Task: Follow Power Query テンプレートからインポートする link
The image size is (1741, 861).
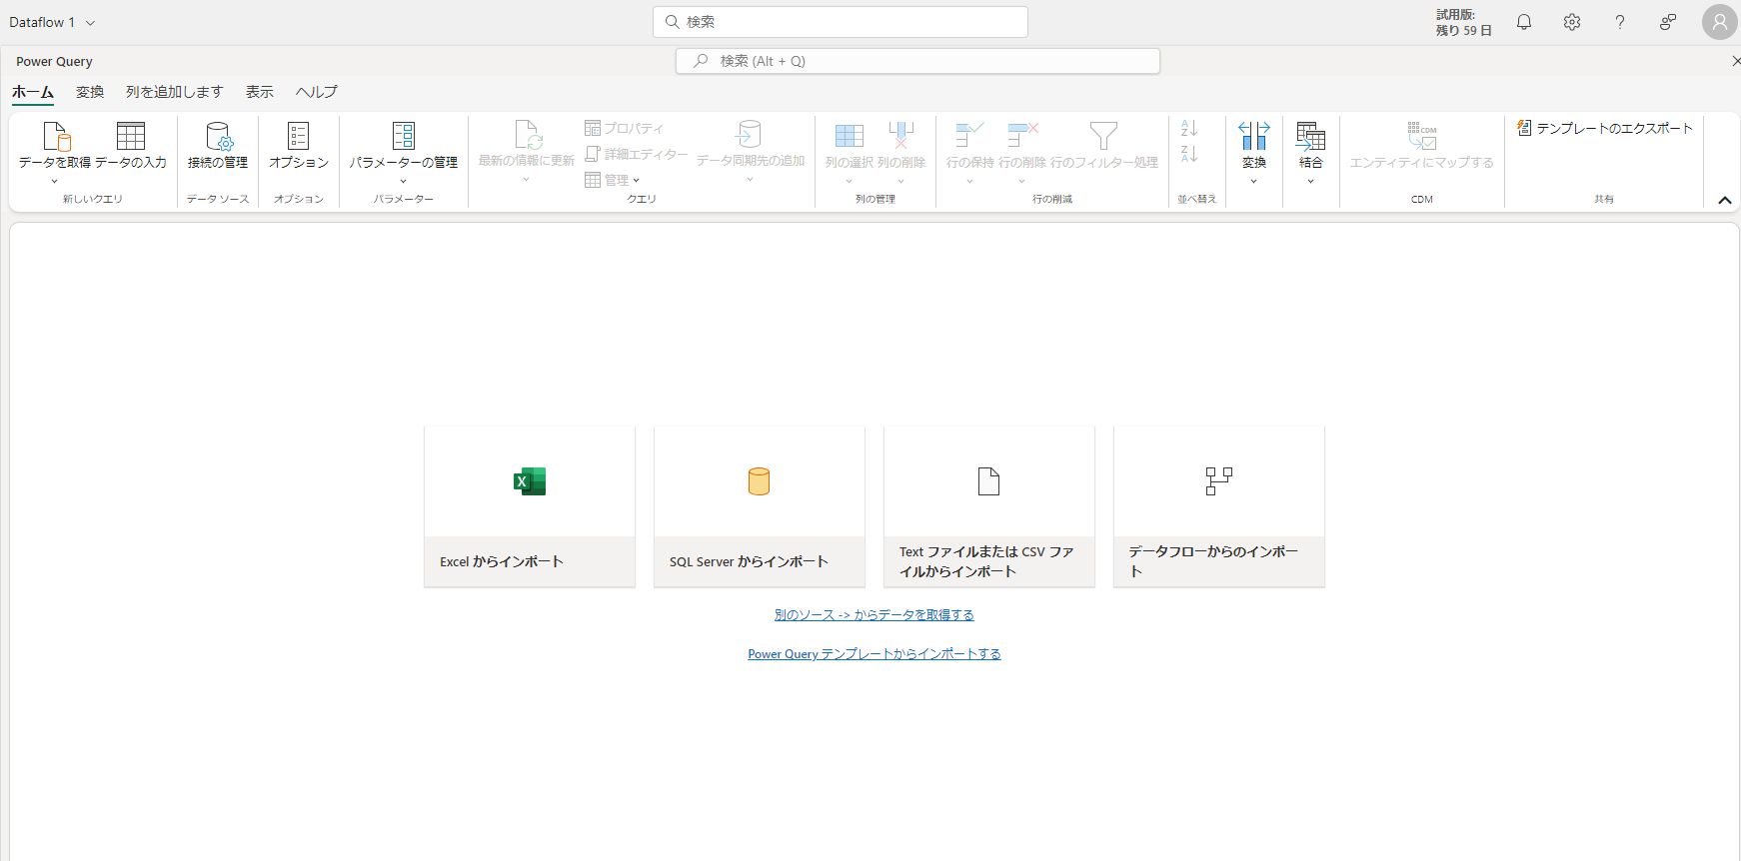Action: coord(874,654)
